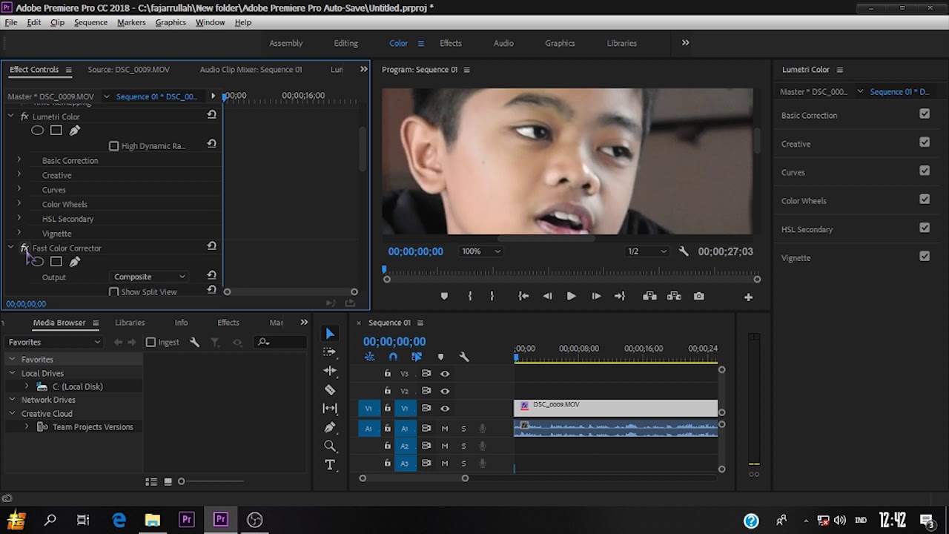Open the Favorites dropdown in Media Browser
Image resolution: width=949 pixels, height=534 pixels.
coord(53,342)
